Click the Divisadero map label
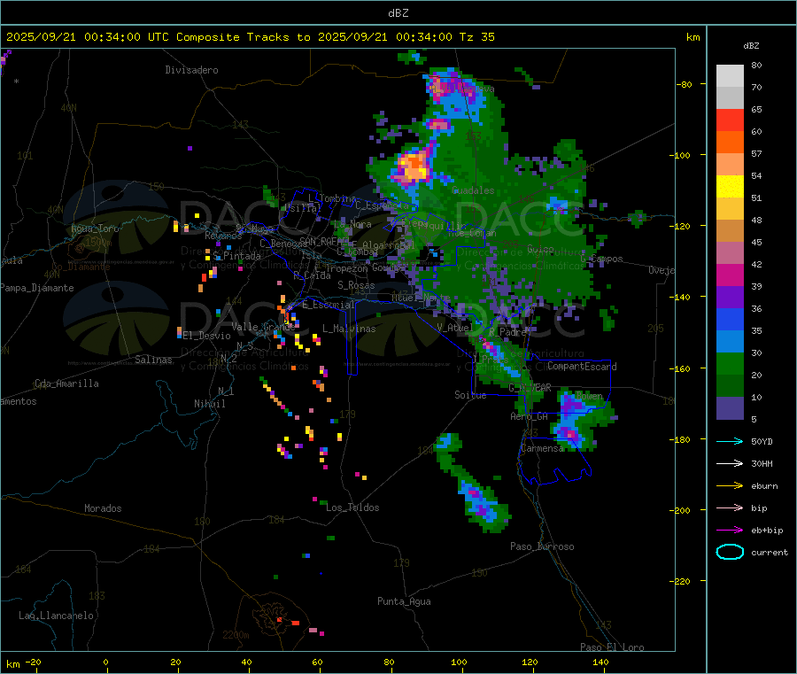The height and width of the screenshot is (674, 797). 191,70
